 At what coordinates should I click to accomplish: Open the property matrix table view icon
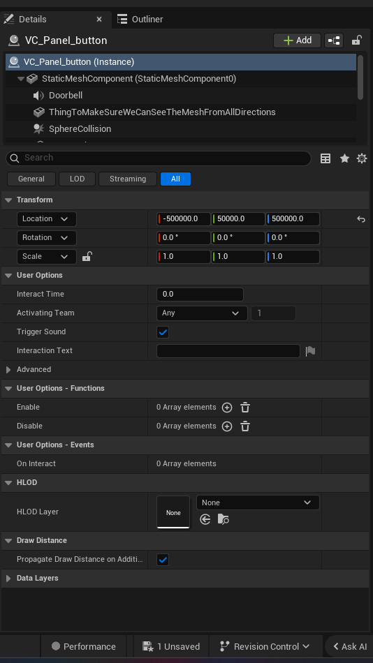(326, 158)
